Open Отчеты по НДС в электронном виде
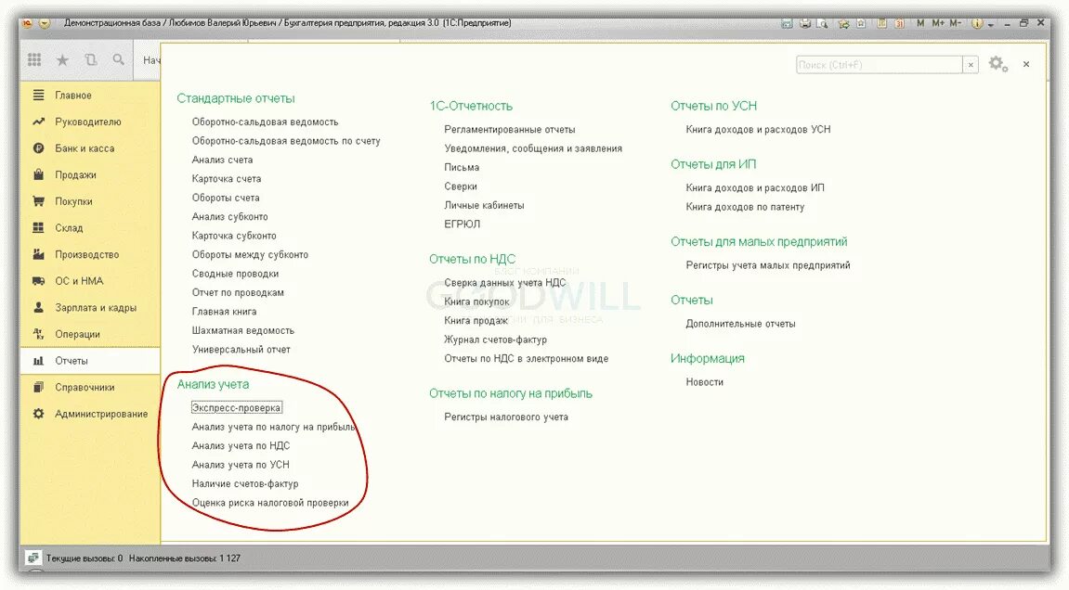 (527, 359)
